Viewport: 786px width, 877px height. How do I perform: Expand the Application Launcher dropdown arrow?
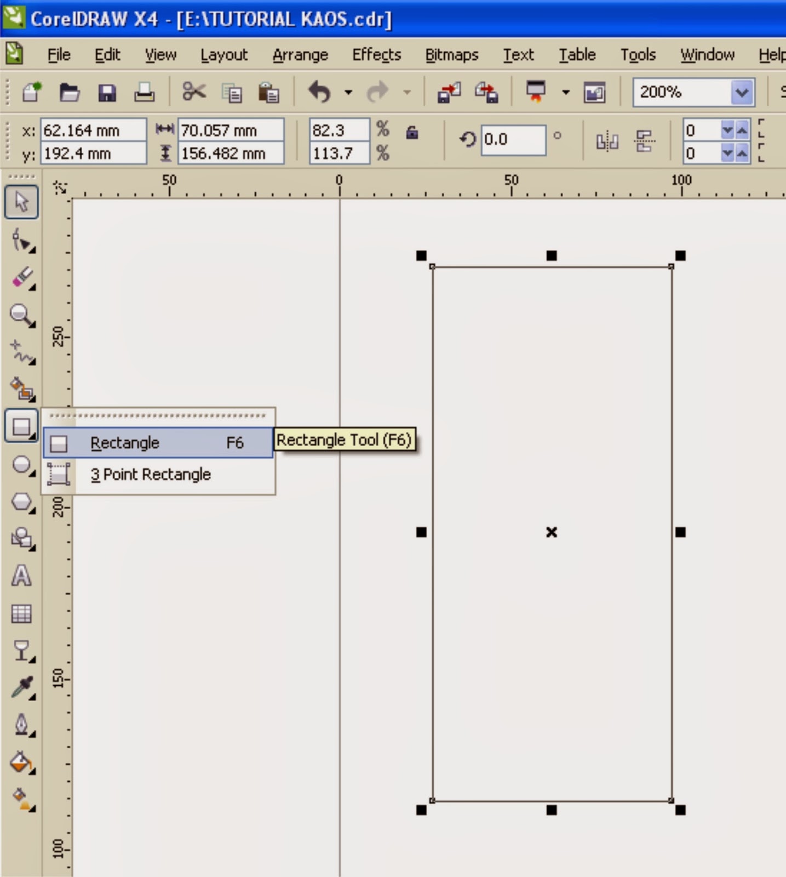click(x=566, y=92)
